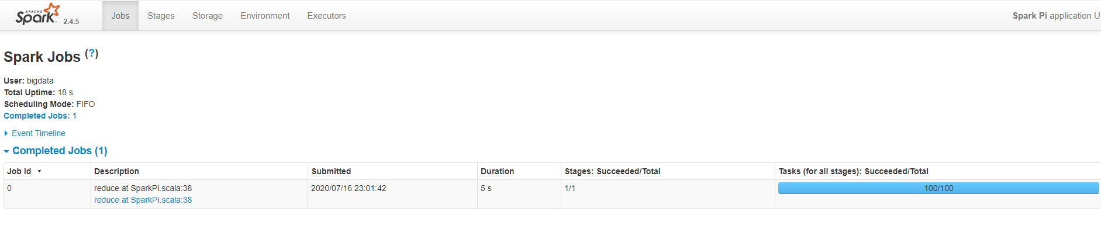Go to the Environment tab
Image resolution: width=1101 pixels, height=236 pixels.
265,16
